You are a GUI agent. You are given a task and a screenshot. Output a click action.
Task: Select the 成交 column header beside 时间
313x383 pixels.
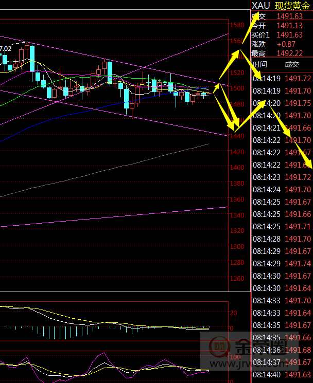tap(291, 65)
